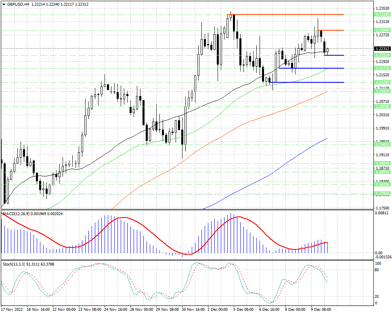This screenshot has width=392, height=314.
Task: Click the 17 Nov 2022 date label
Action: 12,310
